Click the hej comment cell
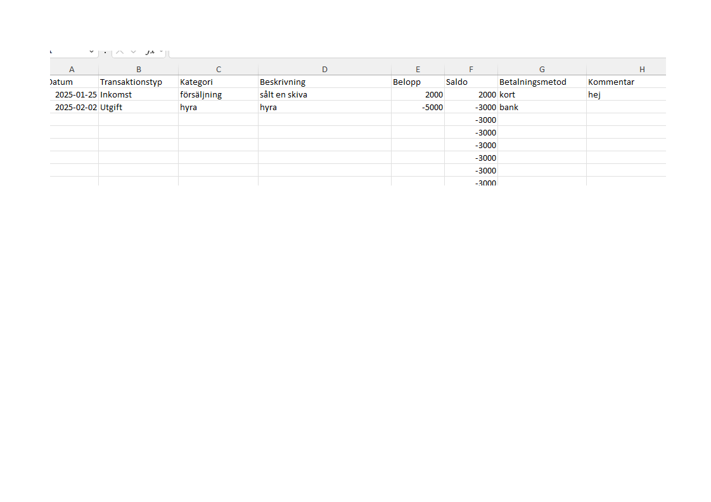The height and width of the screenshot is (502, 711). pos(626,95)
